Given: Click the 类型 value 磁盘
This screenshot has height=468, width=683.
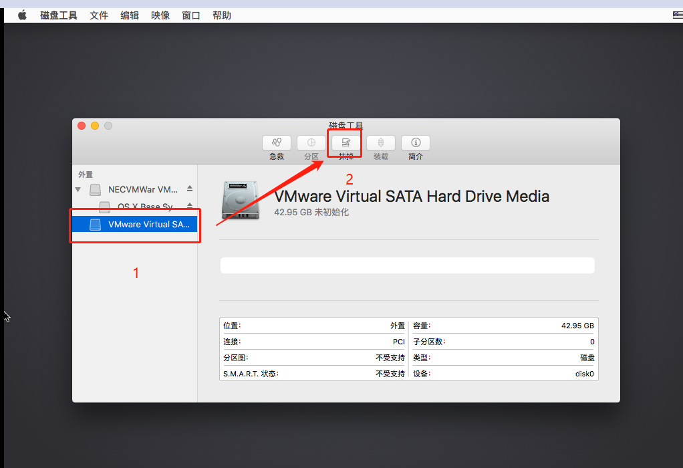Looking at the screenshot, I should (x=587, y=358).
